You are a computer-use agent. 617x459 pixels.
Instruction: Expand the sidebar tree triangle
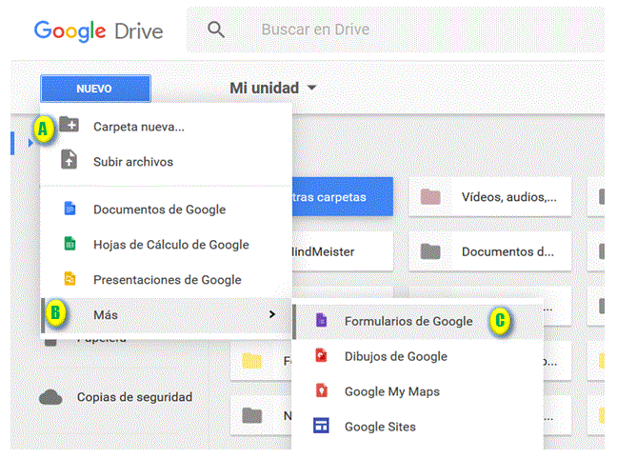30,143
